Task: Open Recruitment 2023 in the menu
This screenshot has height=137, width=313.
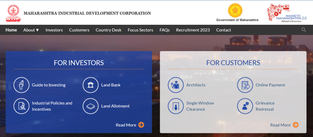Action: point(193,30)
